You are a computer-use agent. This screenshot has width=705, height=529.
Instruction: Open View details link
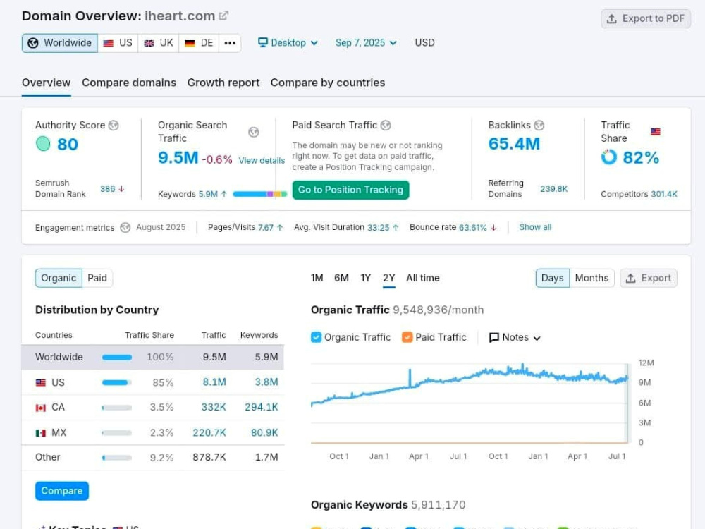tap(262, 161)
